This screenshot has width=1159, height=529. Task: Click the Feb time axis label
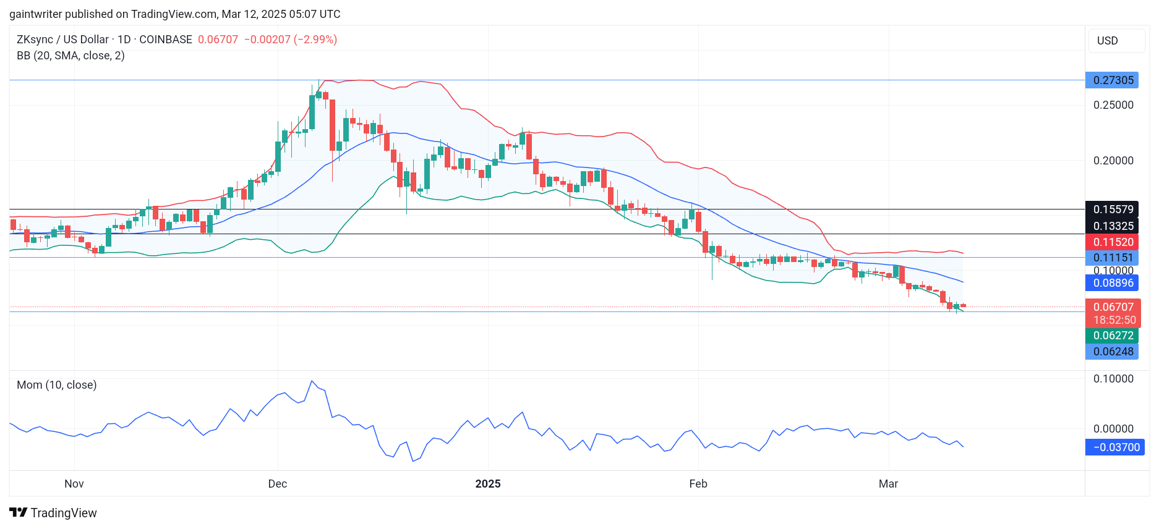(x=698, y=484)
